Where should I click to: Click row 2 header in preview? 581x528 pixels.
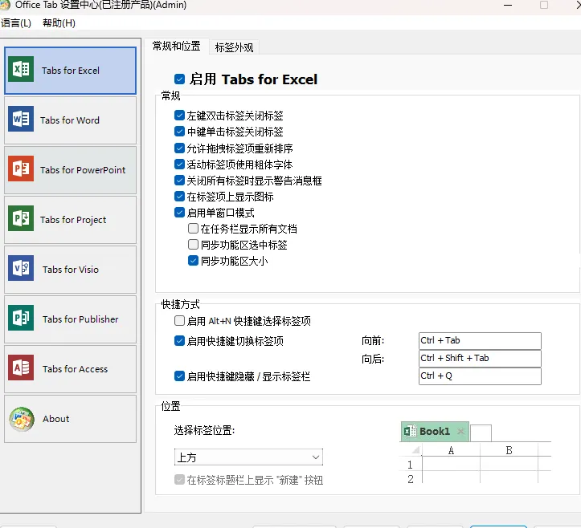pos(410,479)
